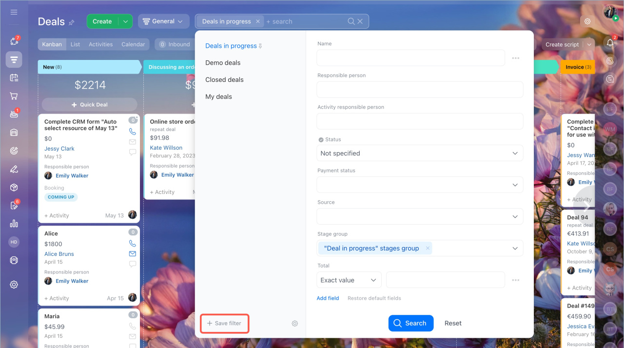The height and width of the screenshot is (348, 624).
Task: Switch to the Activities tab
Action: coord(101,44)
